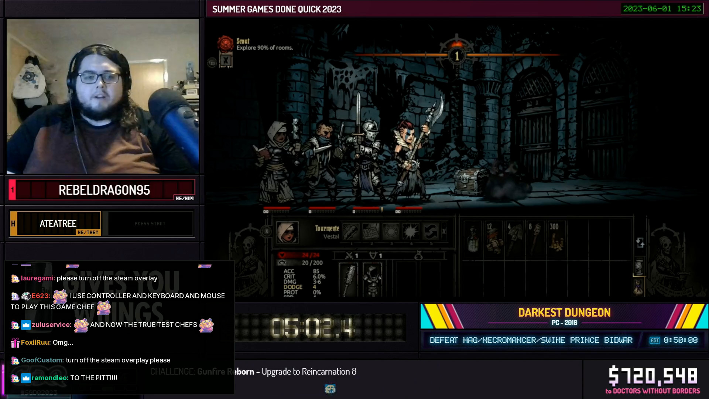Screen dimensions: 709x399
Task: Click the ATEATREE host name plate
Action: click(55, 224)
